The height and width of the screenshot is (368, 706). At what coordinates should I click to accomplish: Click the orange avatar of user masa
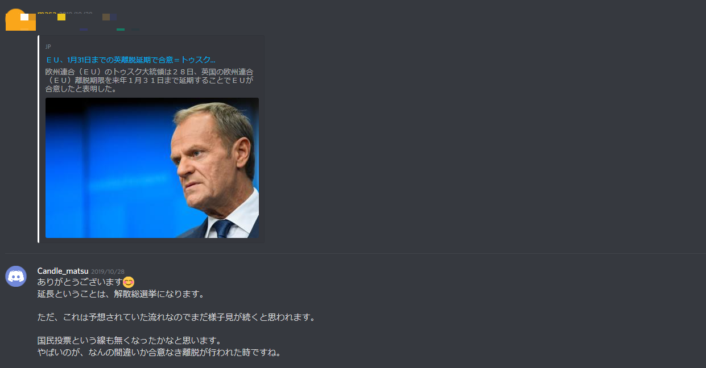(x=16, y=19)
